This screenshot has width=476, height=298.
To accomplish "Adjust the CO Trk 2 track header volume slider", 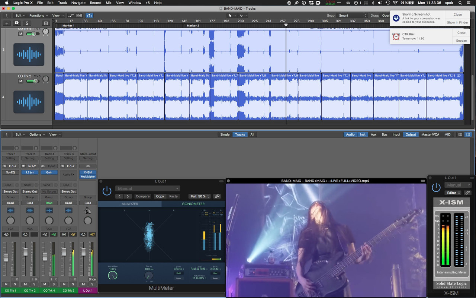I will tap(33, 81).
